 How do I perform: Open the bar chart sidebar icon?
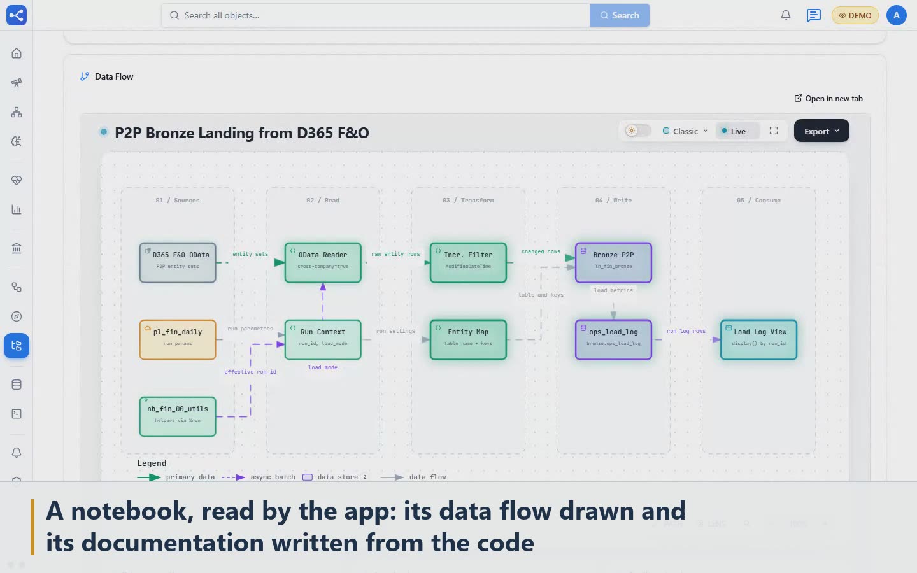[x=17, y=209]
